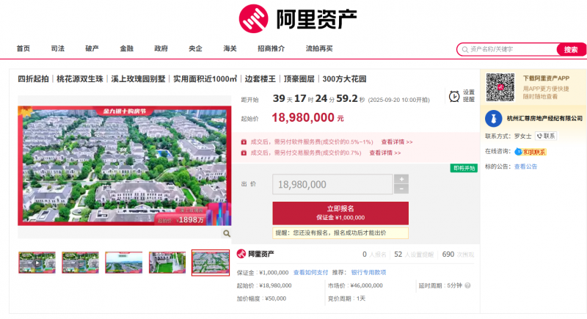This screenshot has height=319, width=587.
Task: Select the second thumbnail image
Action: [x=81, y=263]
